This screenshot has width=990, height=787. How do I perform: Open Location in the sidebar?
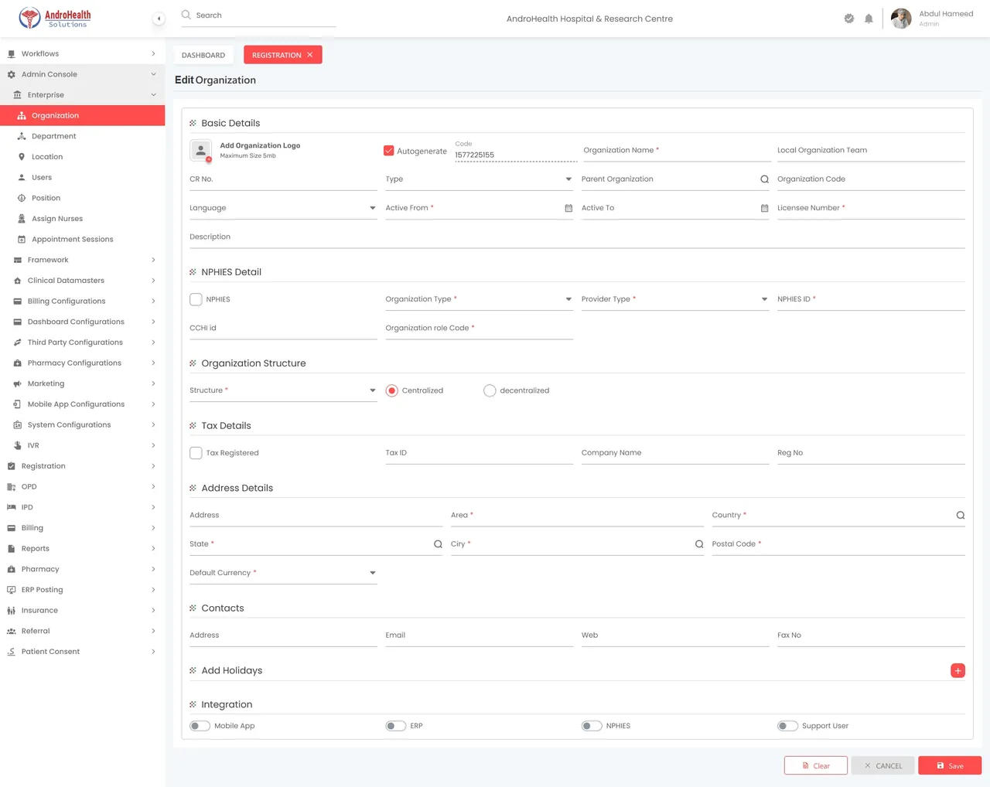[x=82, y=157]
